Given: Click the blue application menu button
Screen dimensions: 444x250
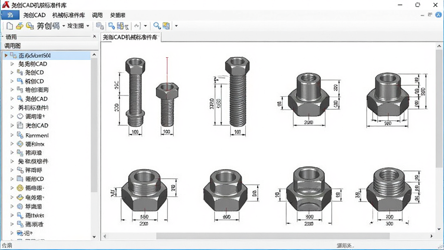Looking at the screenshot, I should click(x=10, y=15).
